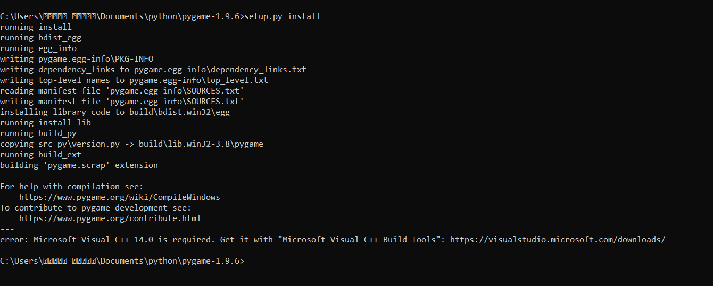
Task: Click at the bottom command prompt cursor
Action: [x=247, y=261]
